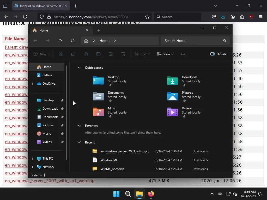Expand Network in navigation pane
The width and height of the screenshot is (267, 200).
pyautogui.click(x=32, y=167)
